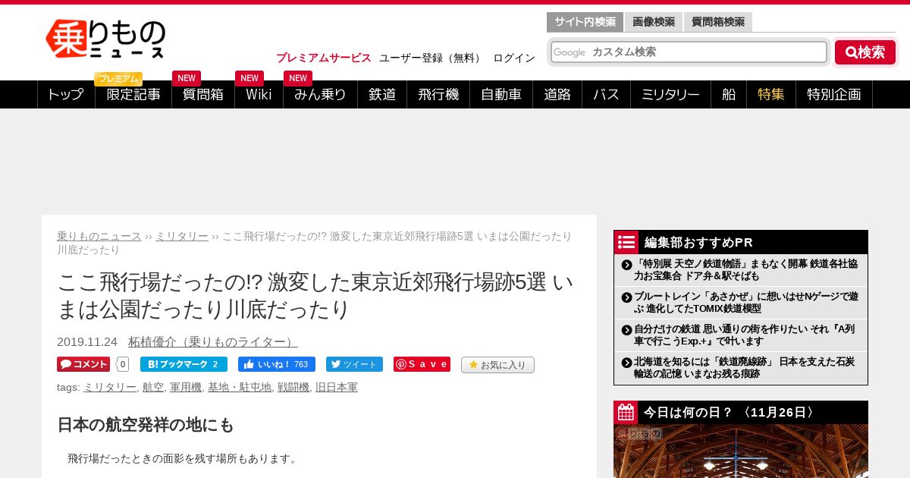This screenshot has width=910, height=478.
Task: Click the 乗りものニュース breadcrumb link
Action: click(x=99, y=236)
